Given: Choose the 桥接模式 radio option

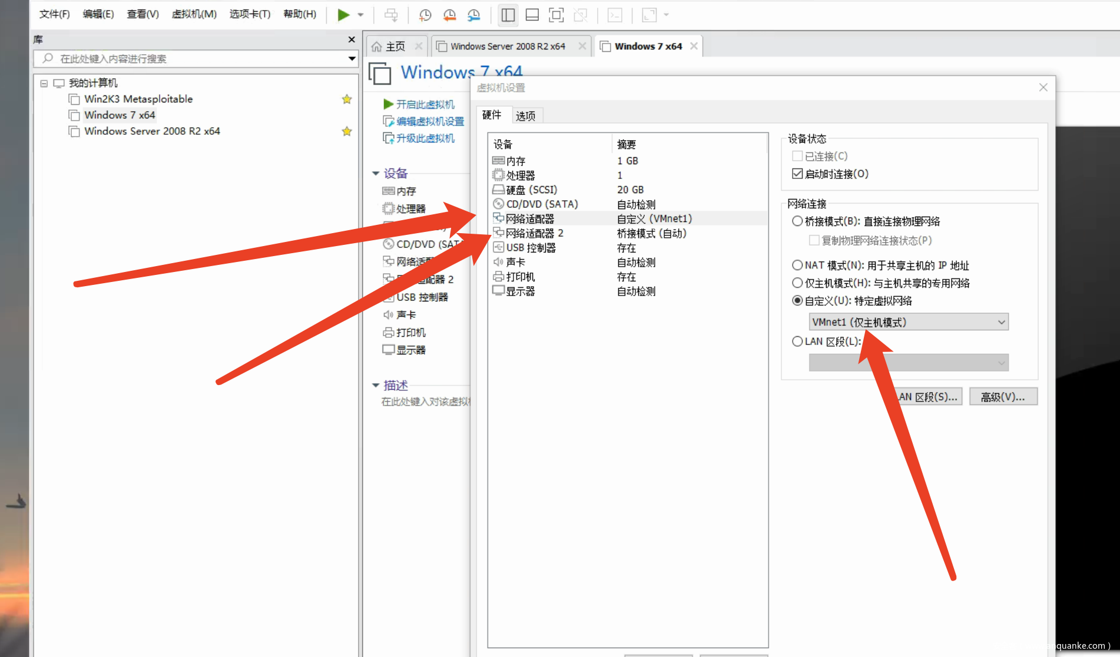Looking at the screenshot, I should tap(797, 221).
